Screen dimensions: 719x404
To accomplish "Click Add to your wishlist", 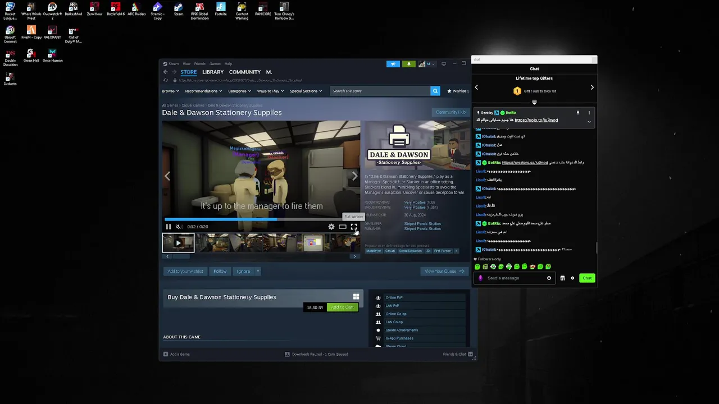I will point(185,272).
